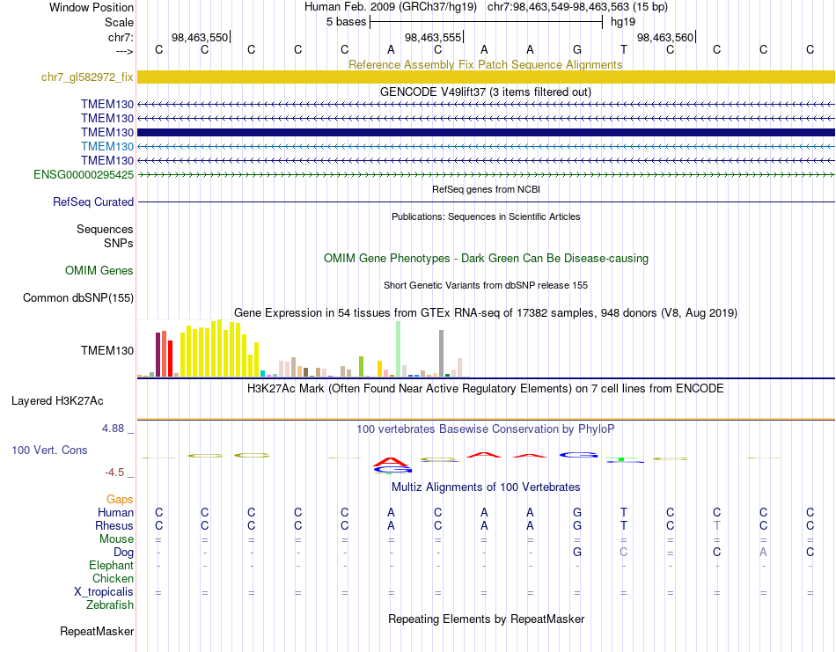This screenshot has width=836, height=652.
Task: Select the X_tropicalis species label
Action: 104,592
